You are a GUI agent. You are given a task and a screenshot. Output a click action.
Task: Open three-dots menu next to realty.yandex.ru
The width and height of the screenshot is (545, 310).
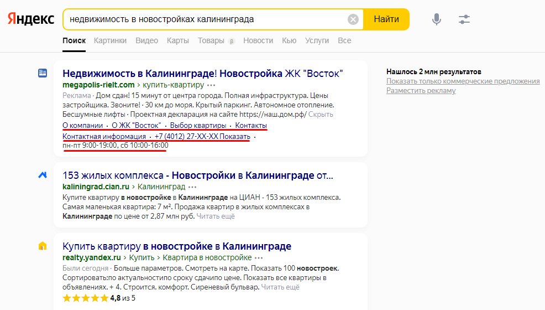tap(259, 258)
